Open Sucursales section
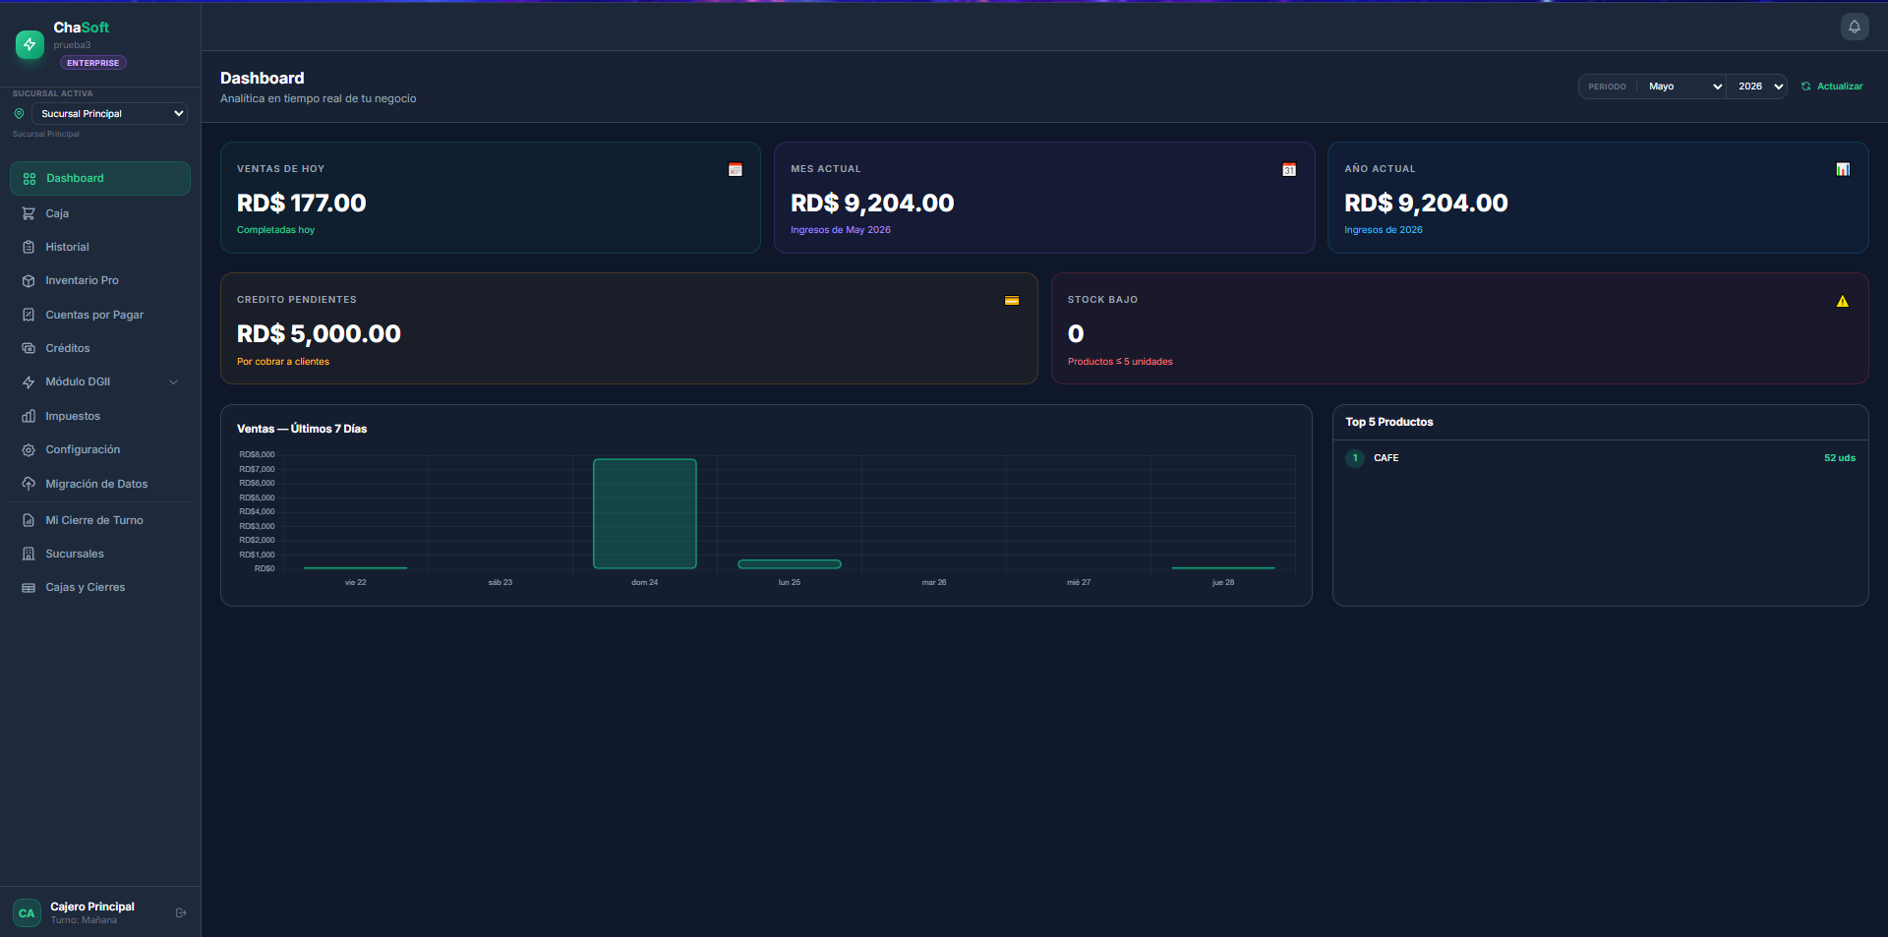 click(x=100, y=554)
